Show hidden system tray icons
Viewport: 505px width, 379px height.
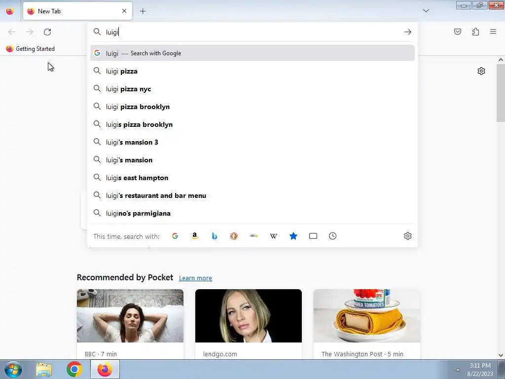pyautogui.click(x=458, y=370)
